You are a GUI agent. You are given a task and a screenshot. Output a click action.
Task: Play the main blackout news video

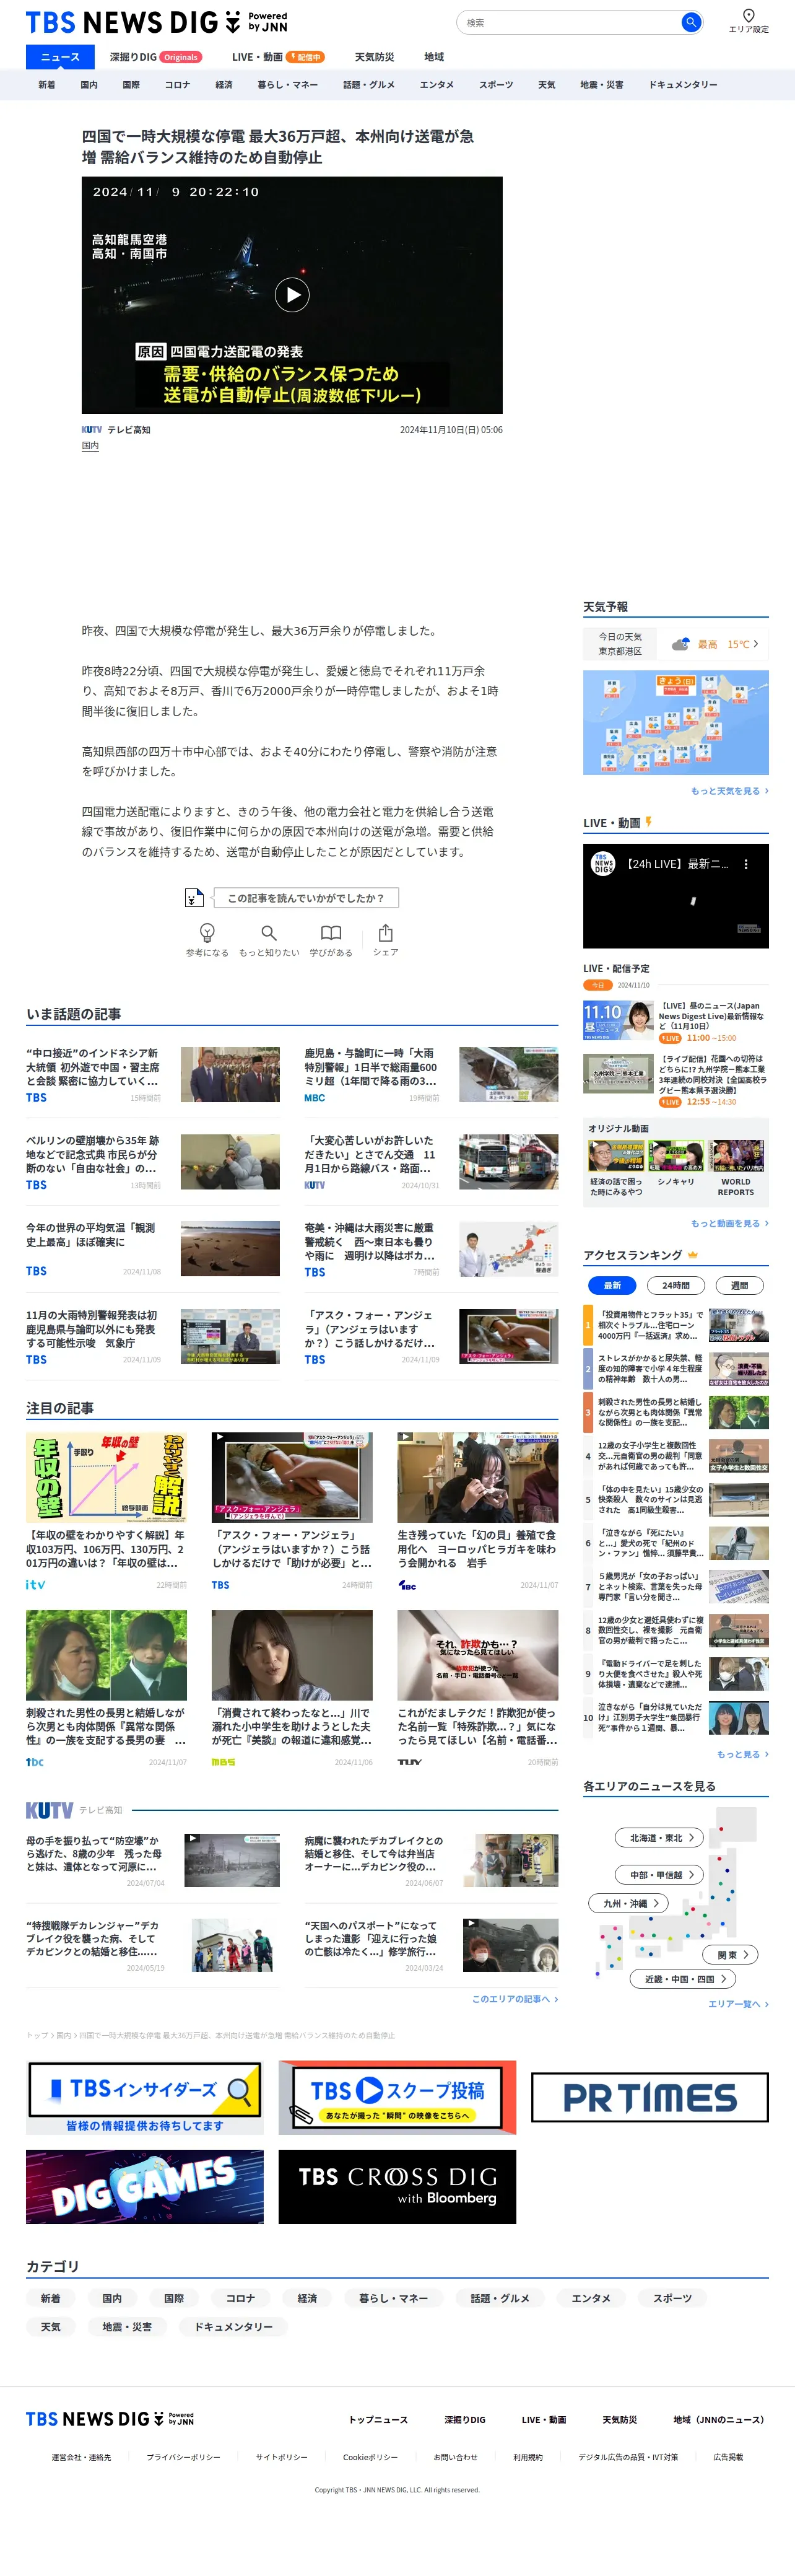point(292,294)
